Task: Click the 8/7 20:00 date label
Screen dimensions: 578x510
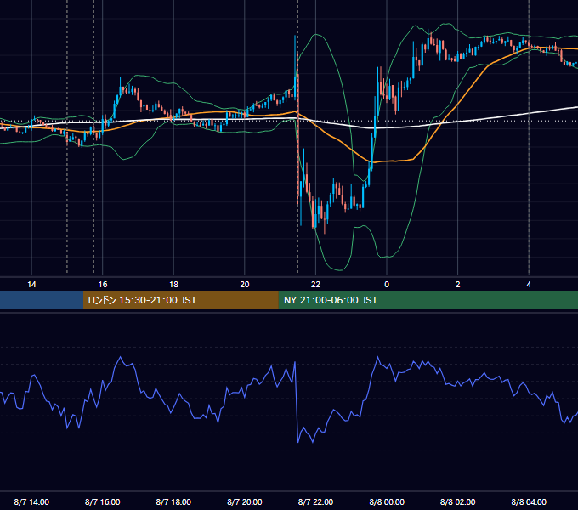Action: point(245,501)
